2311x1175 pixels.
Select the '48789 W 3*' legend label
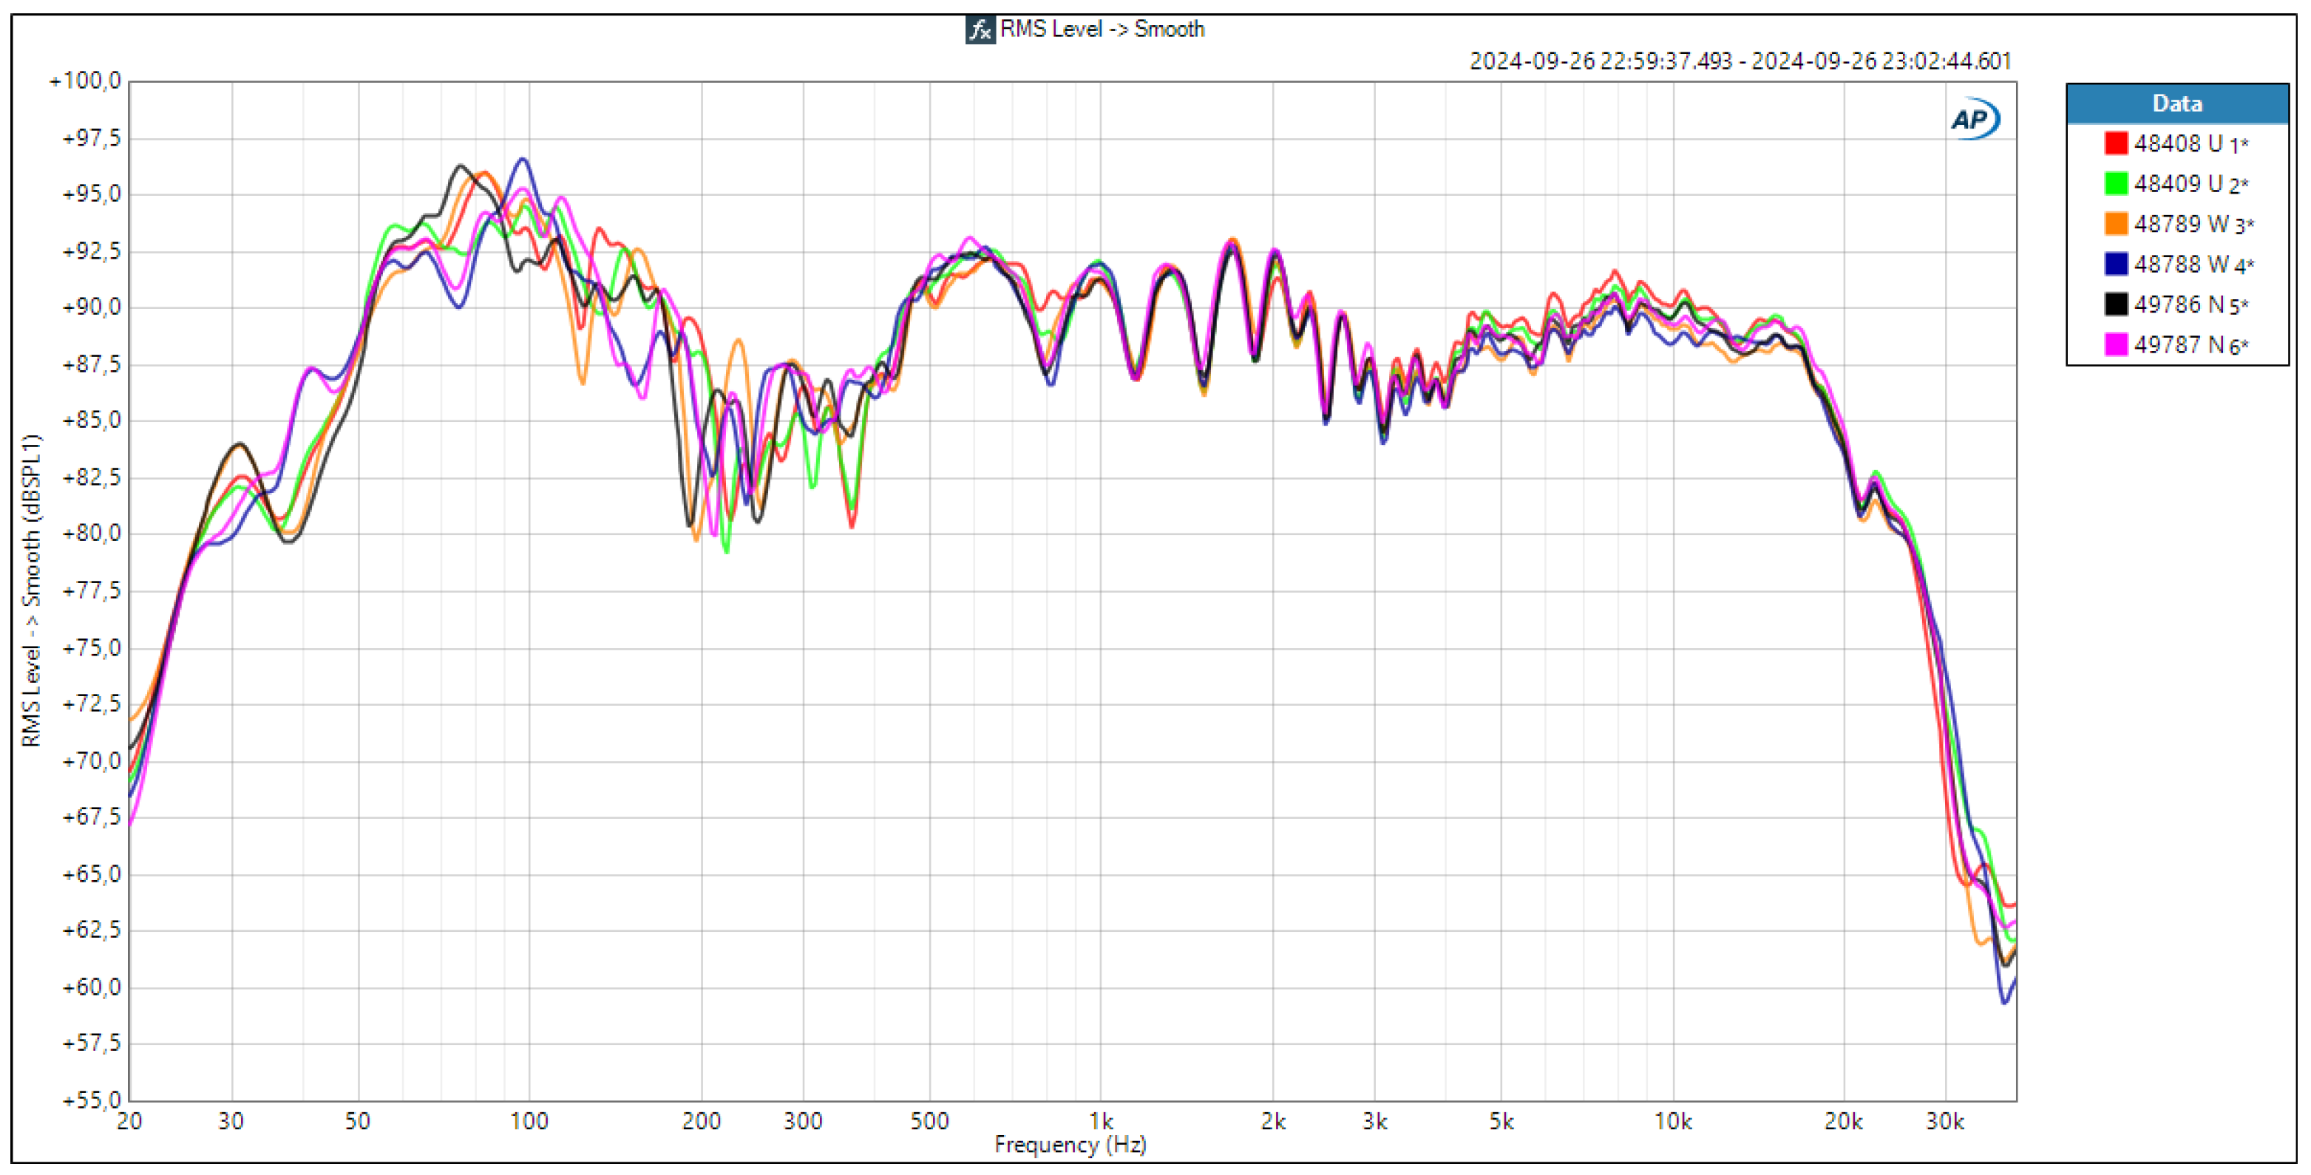2193,224
